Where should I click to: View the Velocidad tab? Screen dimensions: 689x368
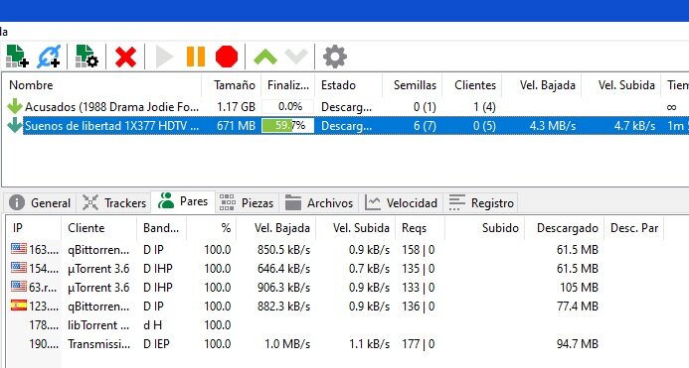(401, 202)
